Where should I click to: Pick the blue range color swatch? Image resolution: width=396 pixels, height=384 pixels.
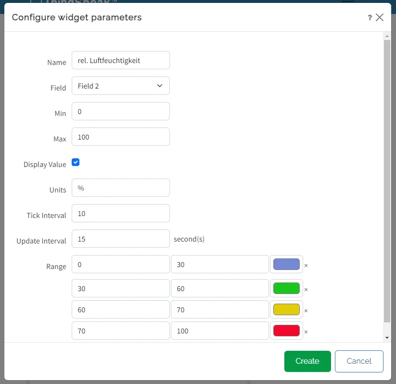pyautogui.click(x=286, y=264)
